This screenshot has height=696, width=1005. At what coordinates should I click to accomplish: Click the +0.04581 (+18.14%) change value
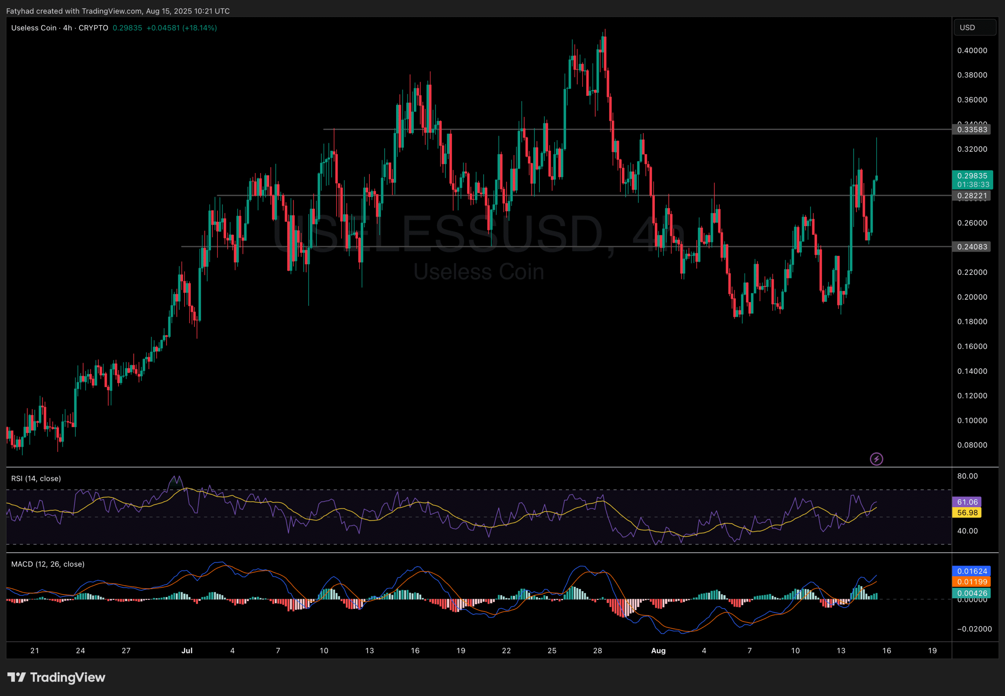click(181, 28)
